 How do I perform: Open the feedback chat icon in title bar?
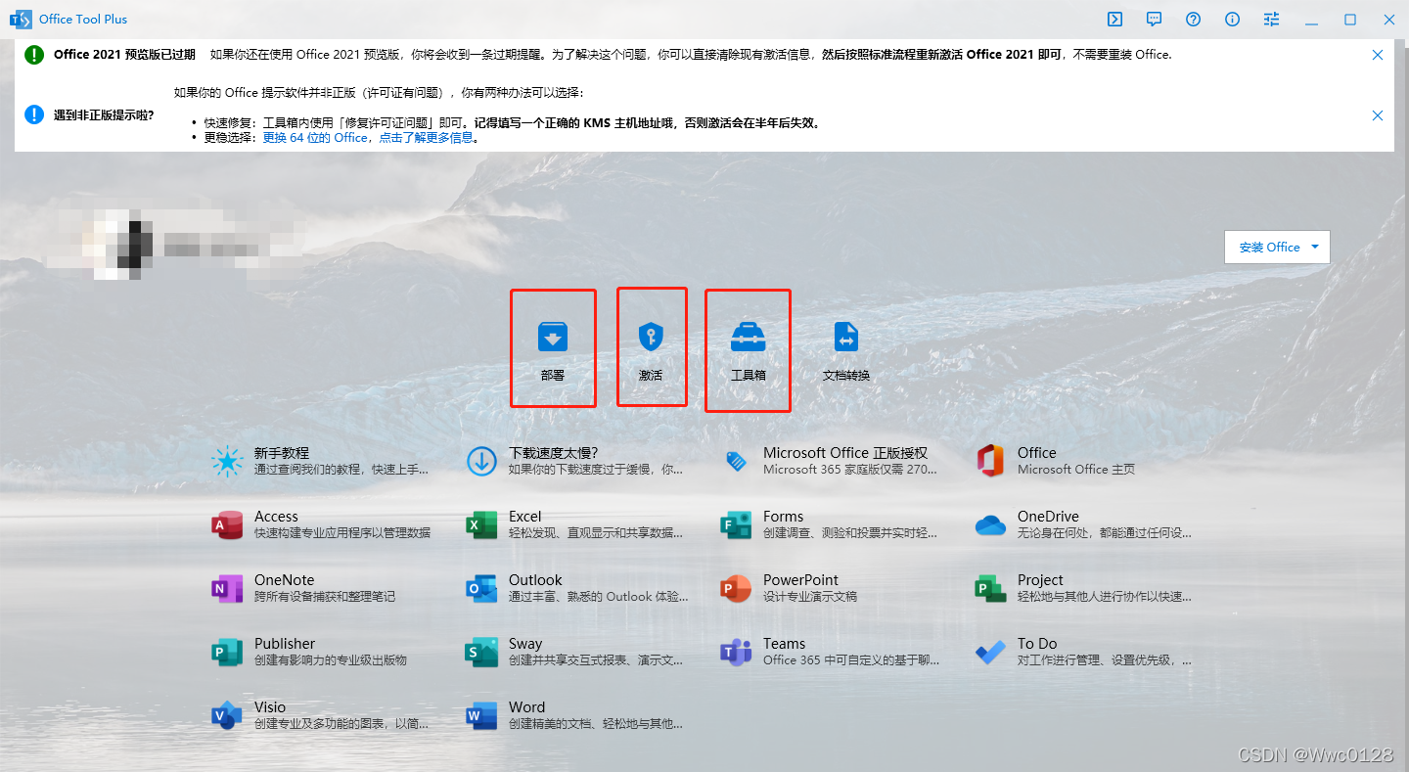[x=1154, y=19]
